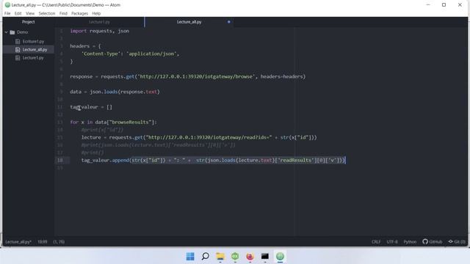Close the Atom window
The height and width of the screenshot is (264, 470).
[460, 5]
